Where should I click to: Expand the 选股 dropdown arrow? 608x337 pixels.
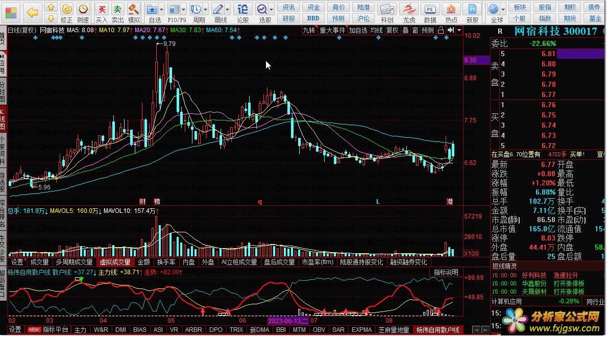click(272, 9)
